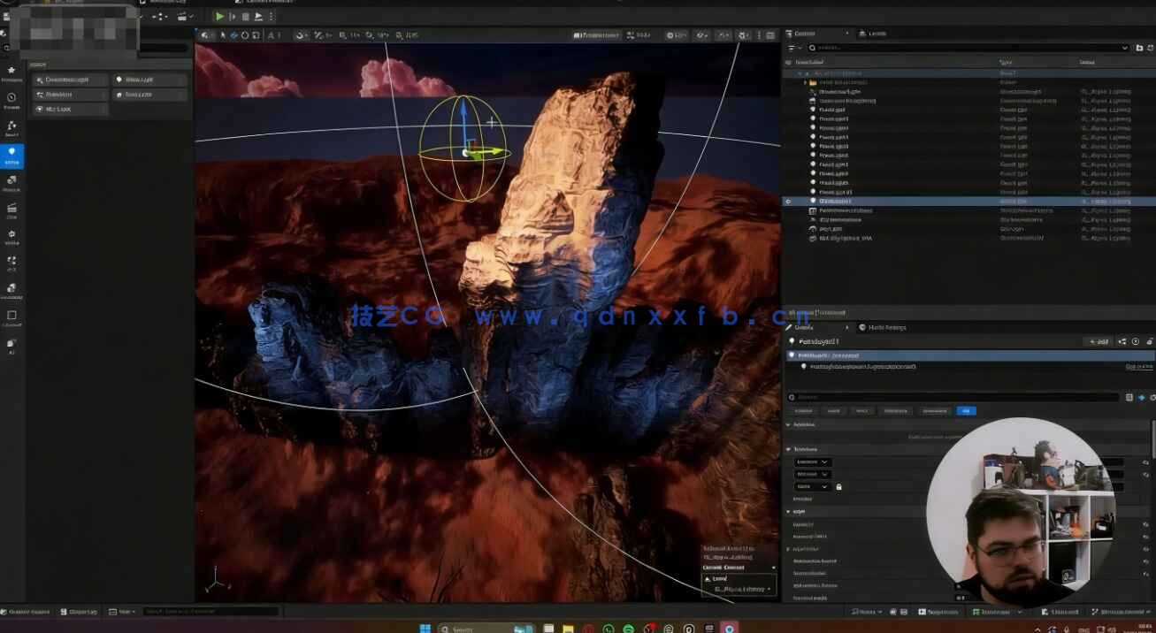1156x633 pixels.
Task: Select the rotate tool in viewport toolbar
Action: point(245,35)
